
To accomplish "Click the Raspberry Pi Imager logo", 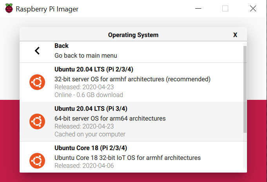I will click(9, 8).
